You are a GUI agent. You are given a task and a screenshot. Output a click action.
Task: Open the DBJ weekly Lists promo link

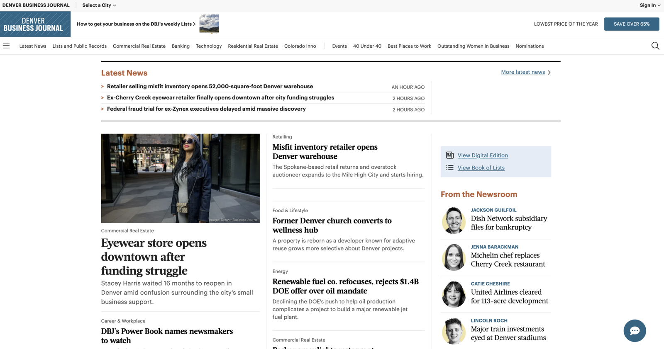click(x=136, y=24)
